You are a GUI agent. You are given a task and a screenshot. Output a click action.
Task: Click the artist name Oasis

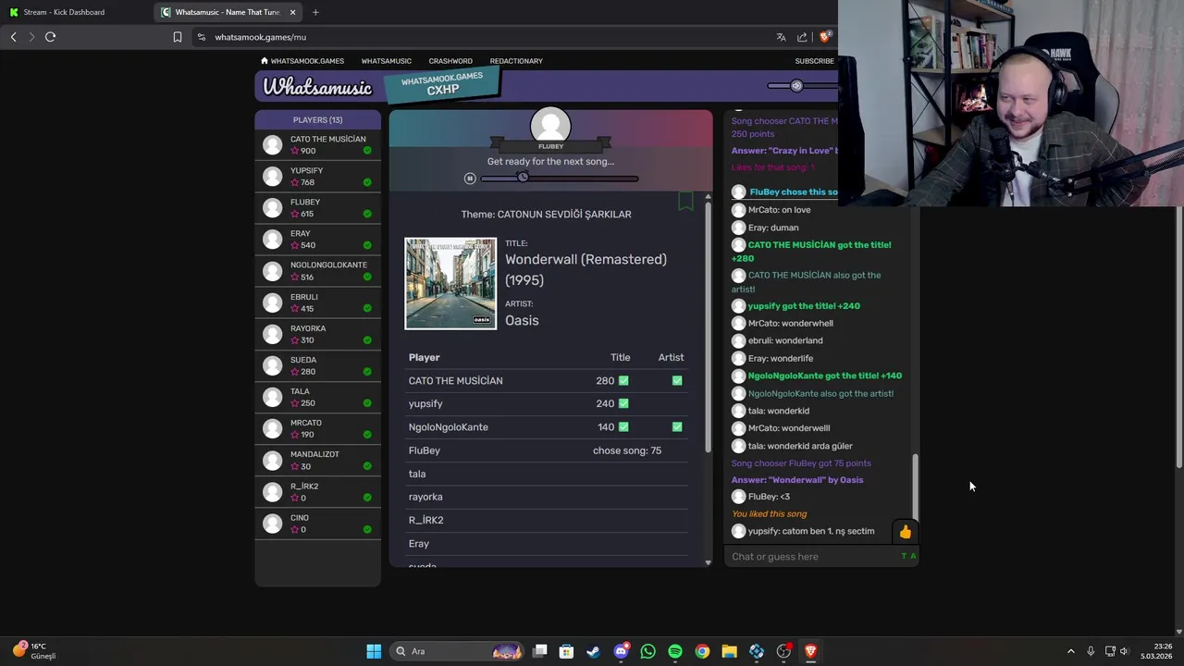pos(522,321)
